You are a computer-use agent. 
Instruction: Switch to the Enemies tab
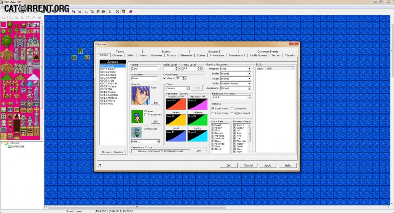point(157,55)
